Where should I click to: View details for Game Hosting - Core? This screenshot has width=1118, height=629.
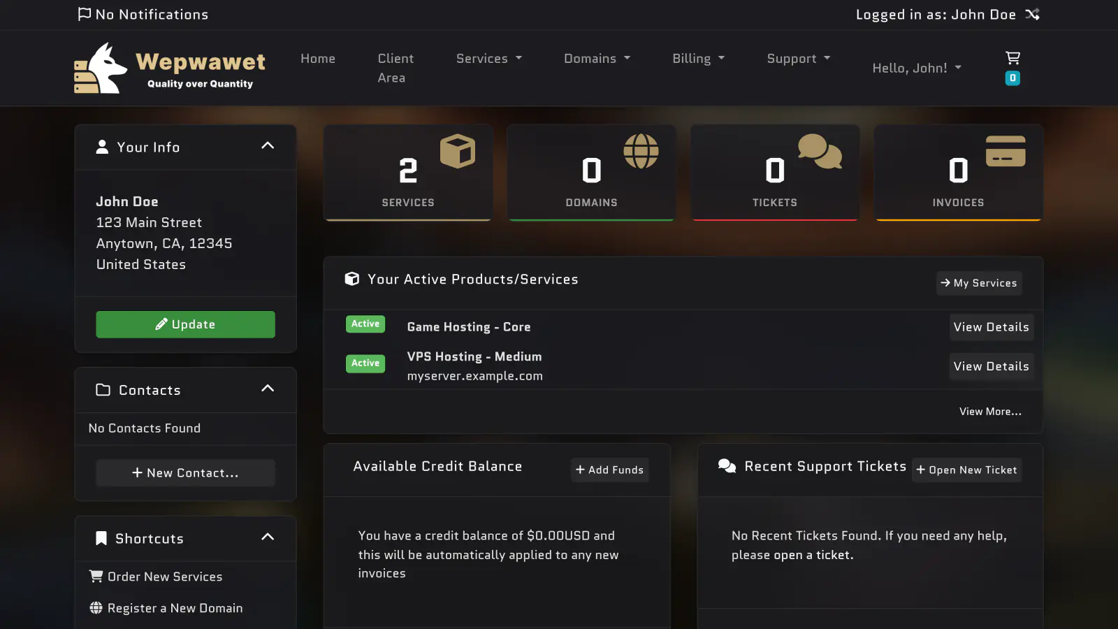[x=991, y=327]
